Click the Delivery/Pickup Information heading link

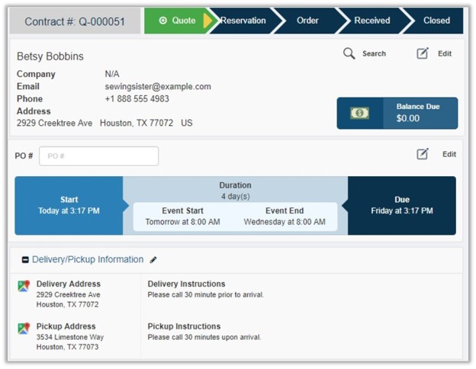coord(88,260)
